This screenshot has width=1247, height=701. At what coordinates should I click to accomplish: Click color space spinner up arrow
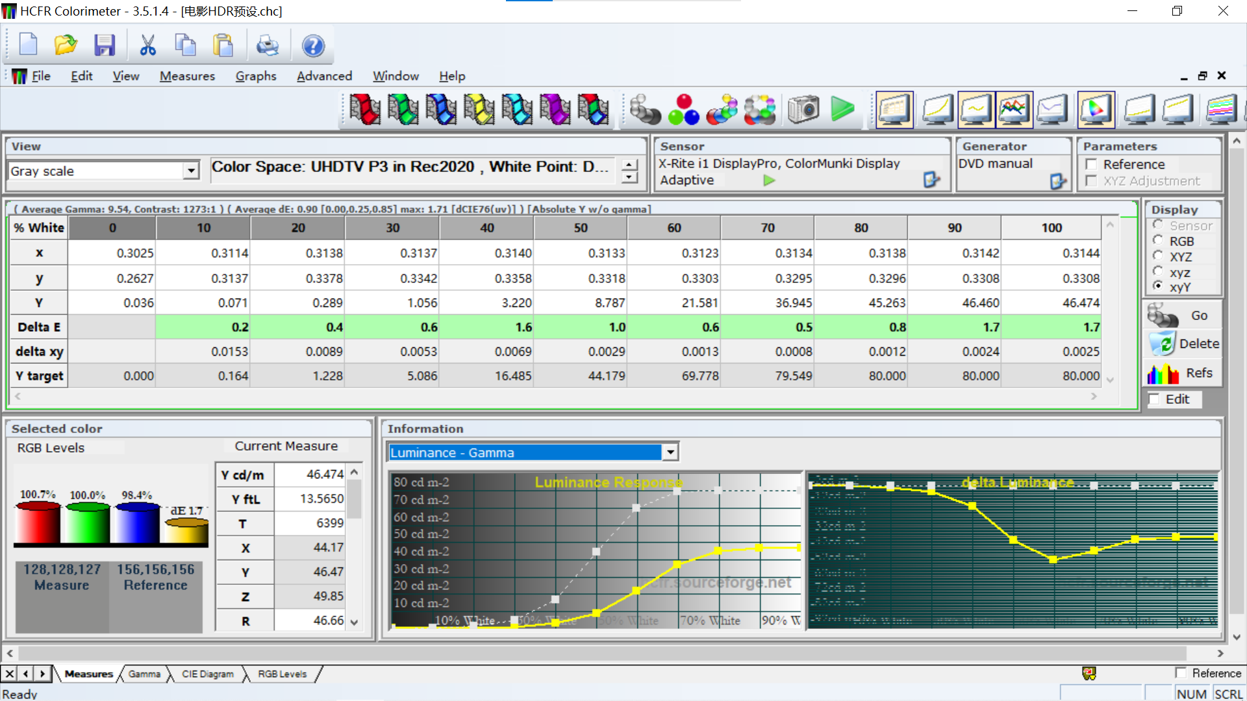coord(629,165)
